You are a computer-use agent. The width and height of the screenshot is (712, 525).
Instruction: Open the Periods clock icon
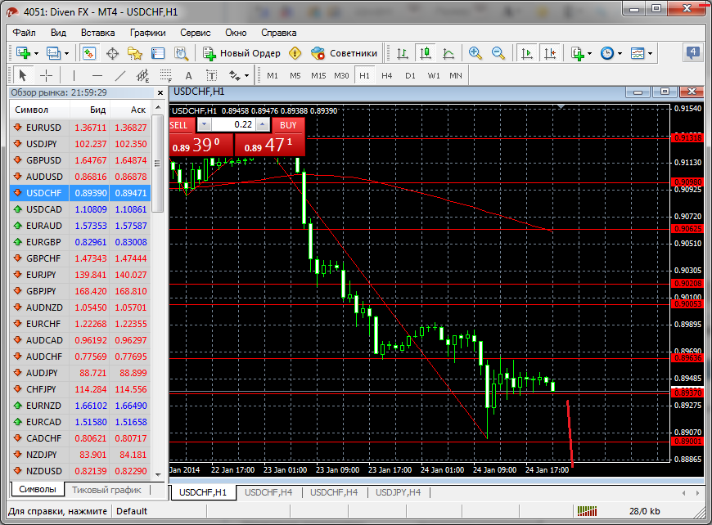[607, 53]
